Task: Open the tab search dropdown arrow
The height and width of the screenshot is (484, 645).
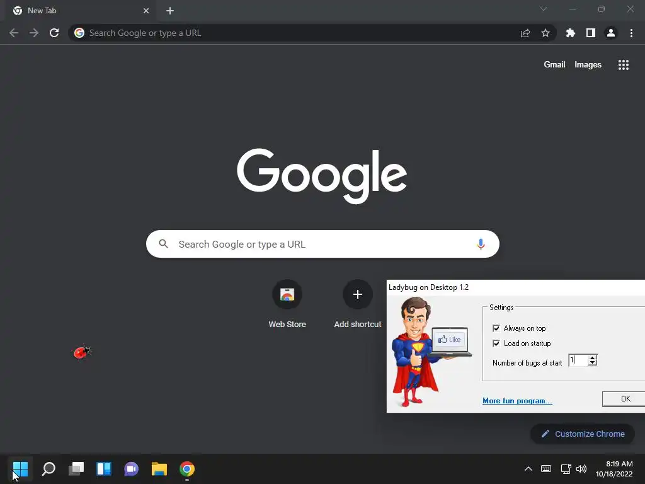Action: 544,9
